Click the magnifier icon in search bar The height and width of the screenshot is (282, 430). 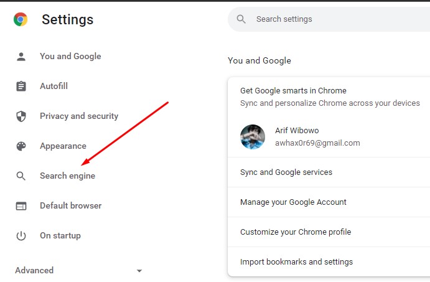[241, 19]
